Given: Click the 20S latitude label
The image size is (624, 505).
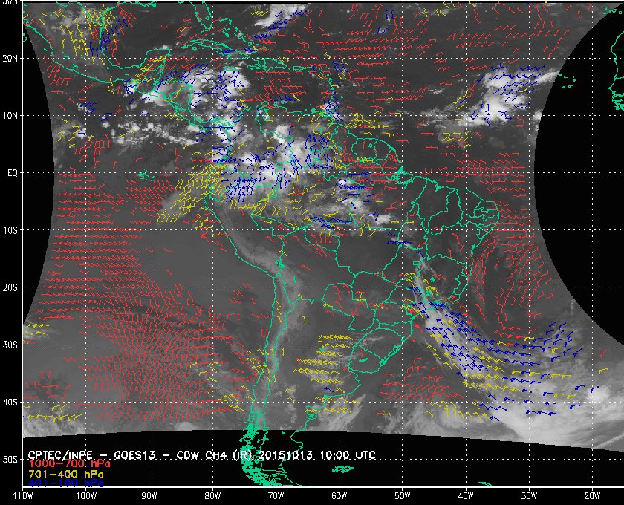Looking at the screenshot, I should [x=10, y=287].
